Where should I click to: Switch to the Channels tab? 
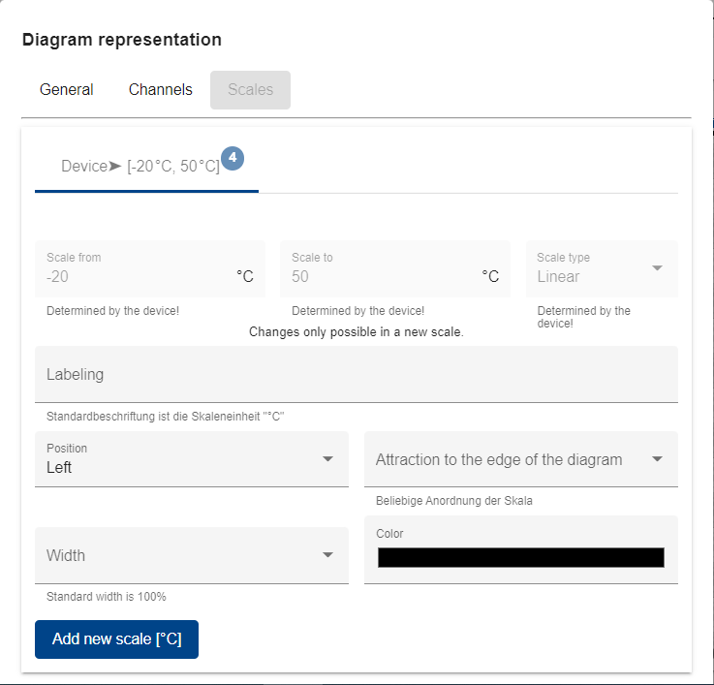coord(161,90)
